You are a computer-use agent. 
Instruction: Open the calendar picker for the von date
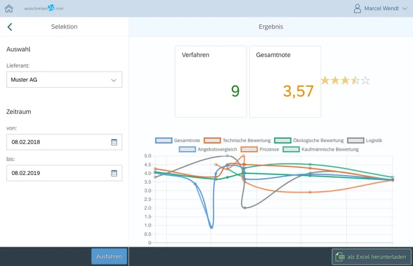(x=114, y=142)
